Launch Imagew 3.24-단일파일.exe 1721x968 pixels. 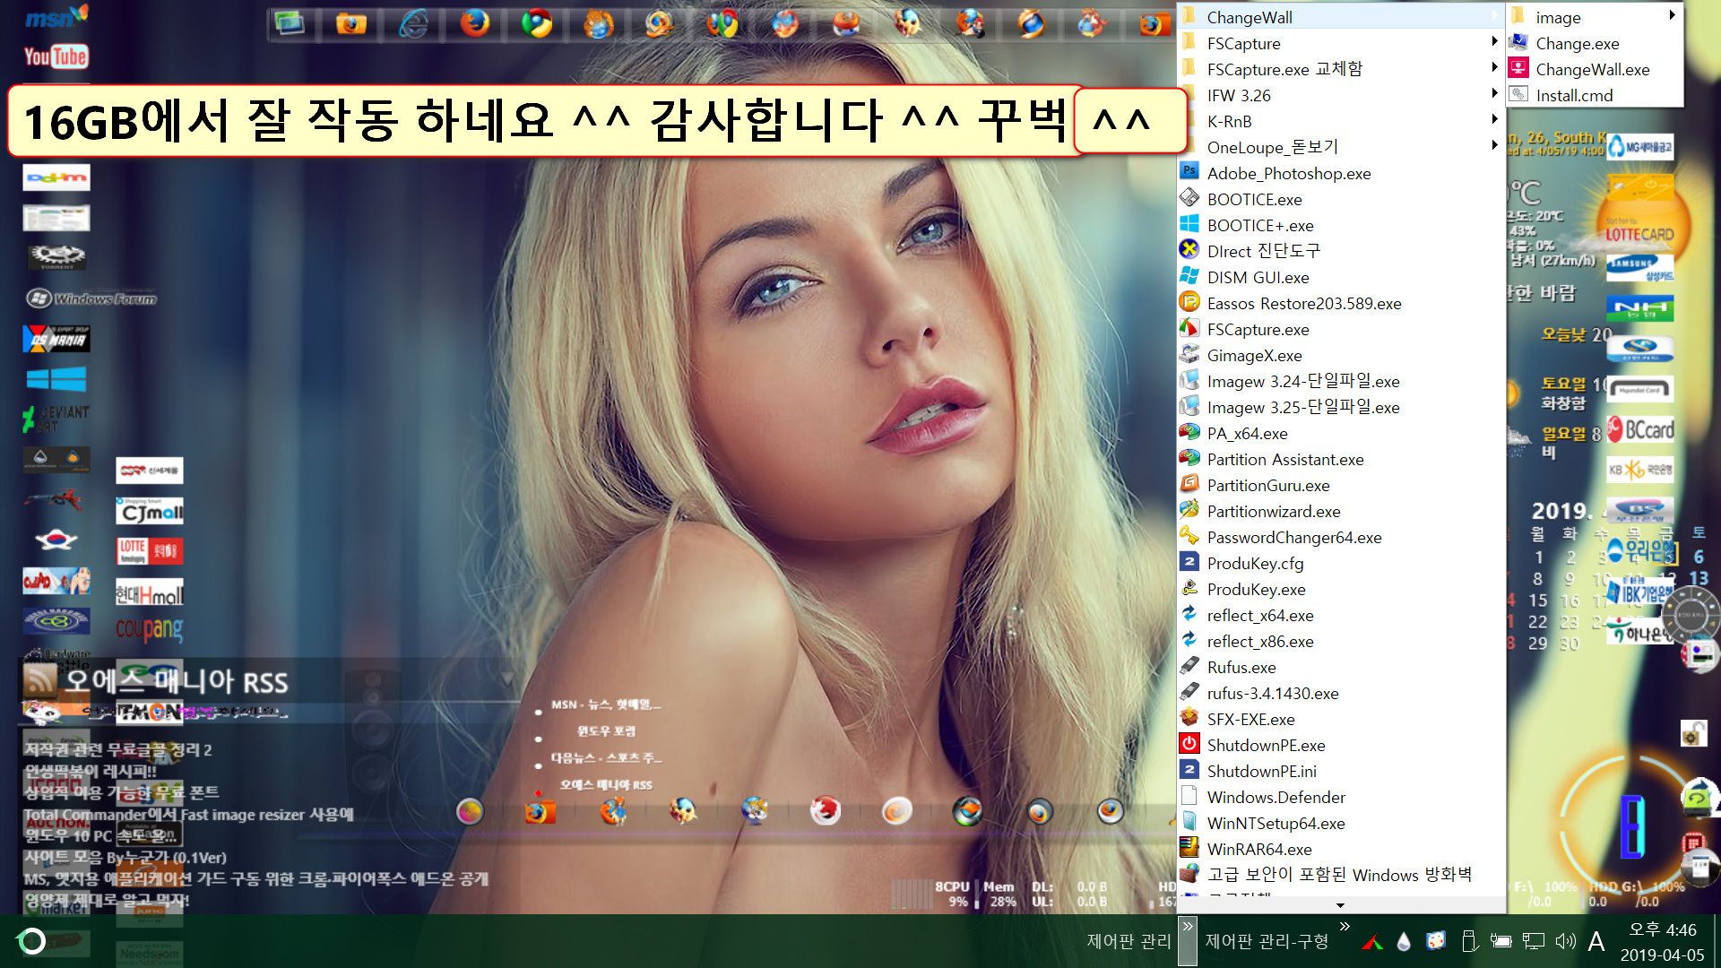[1341, 381]
